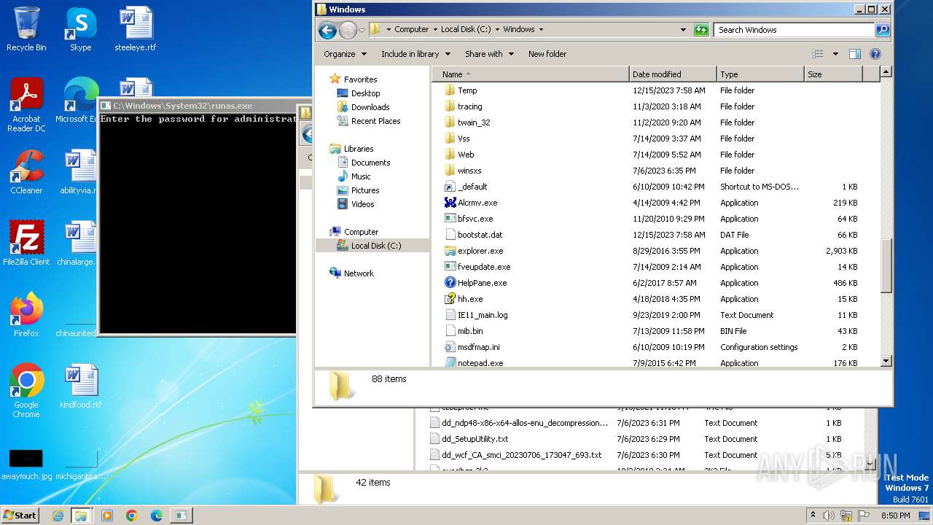Open the Start menu
The image size is (933, 525).
point(20,516)
